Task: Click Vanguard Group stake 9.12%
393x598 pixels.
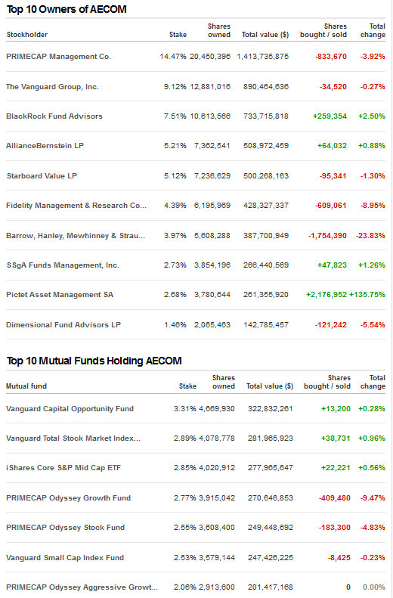Action: click(x=175, y=87)
